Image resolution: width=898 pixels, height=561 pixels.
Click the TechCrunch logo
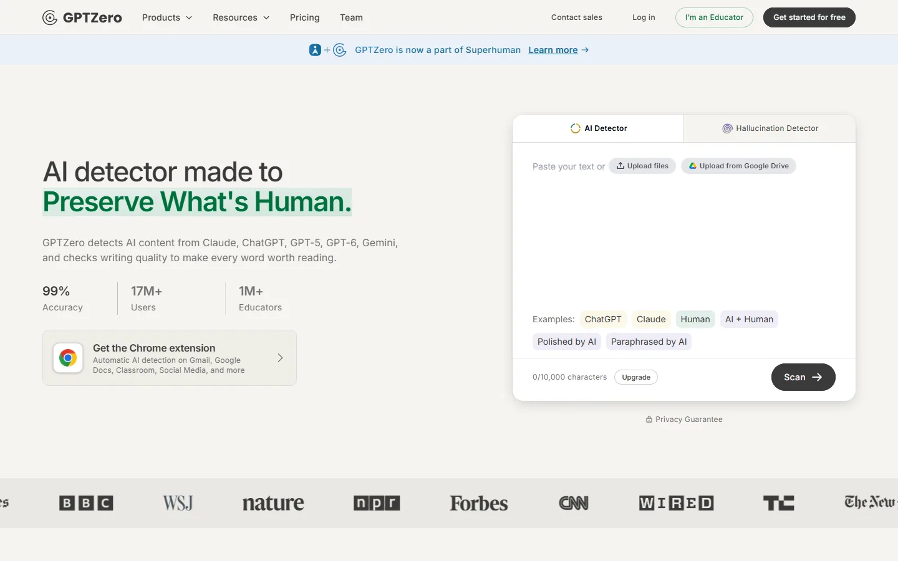pos(779,503)
